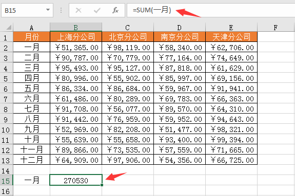
Task: Select cell with ¥80,289.00
Action: point(128,98)
